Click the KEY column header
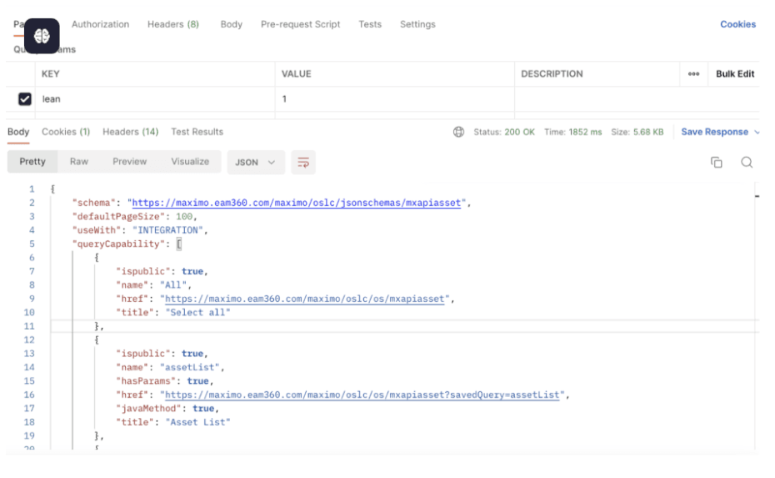The height and width of the screenshot is (478, 775). pos(50,73)
